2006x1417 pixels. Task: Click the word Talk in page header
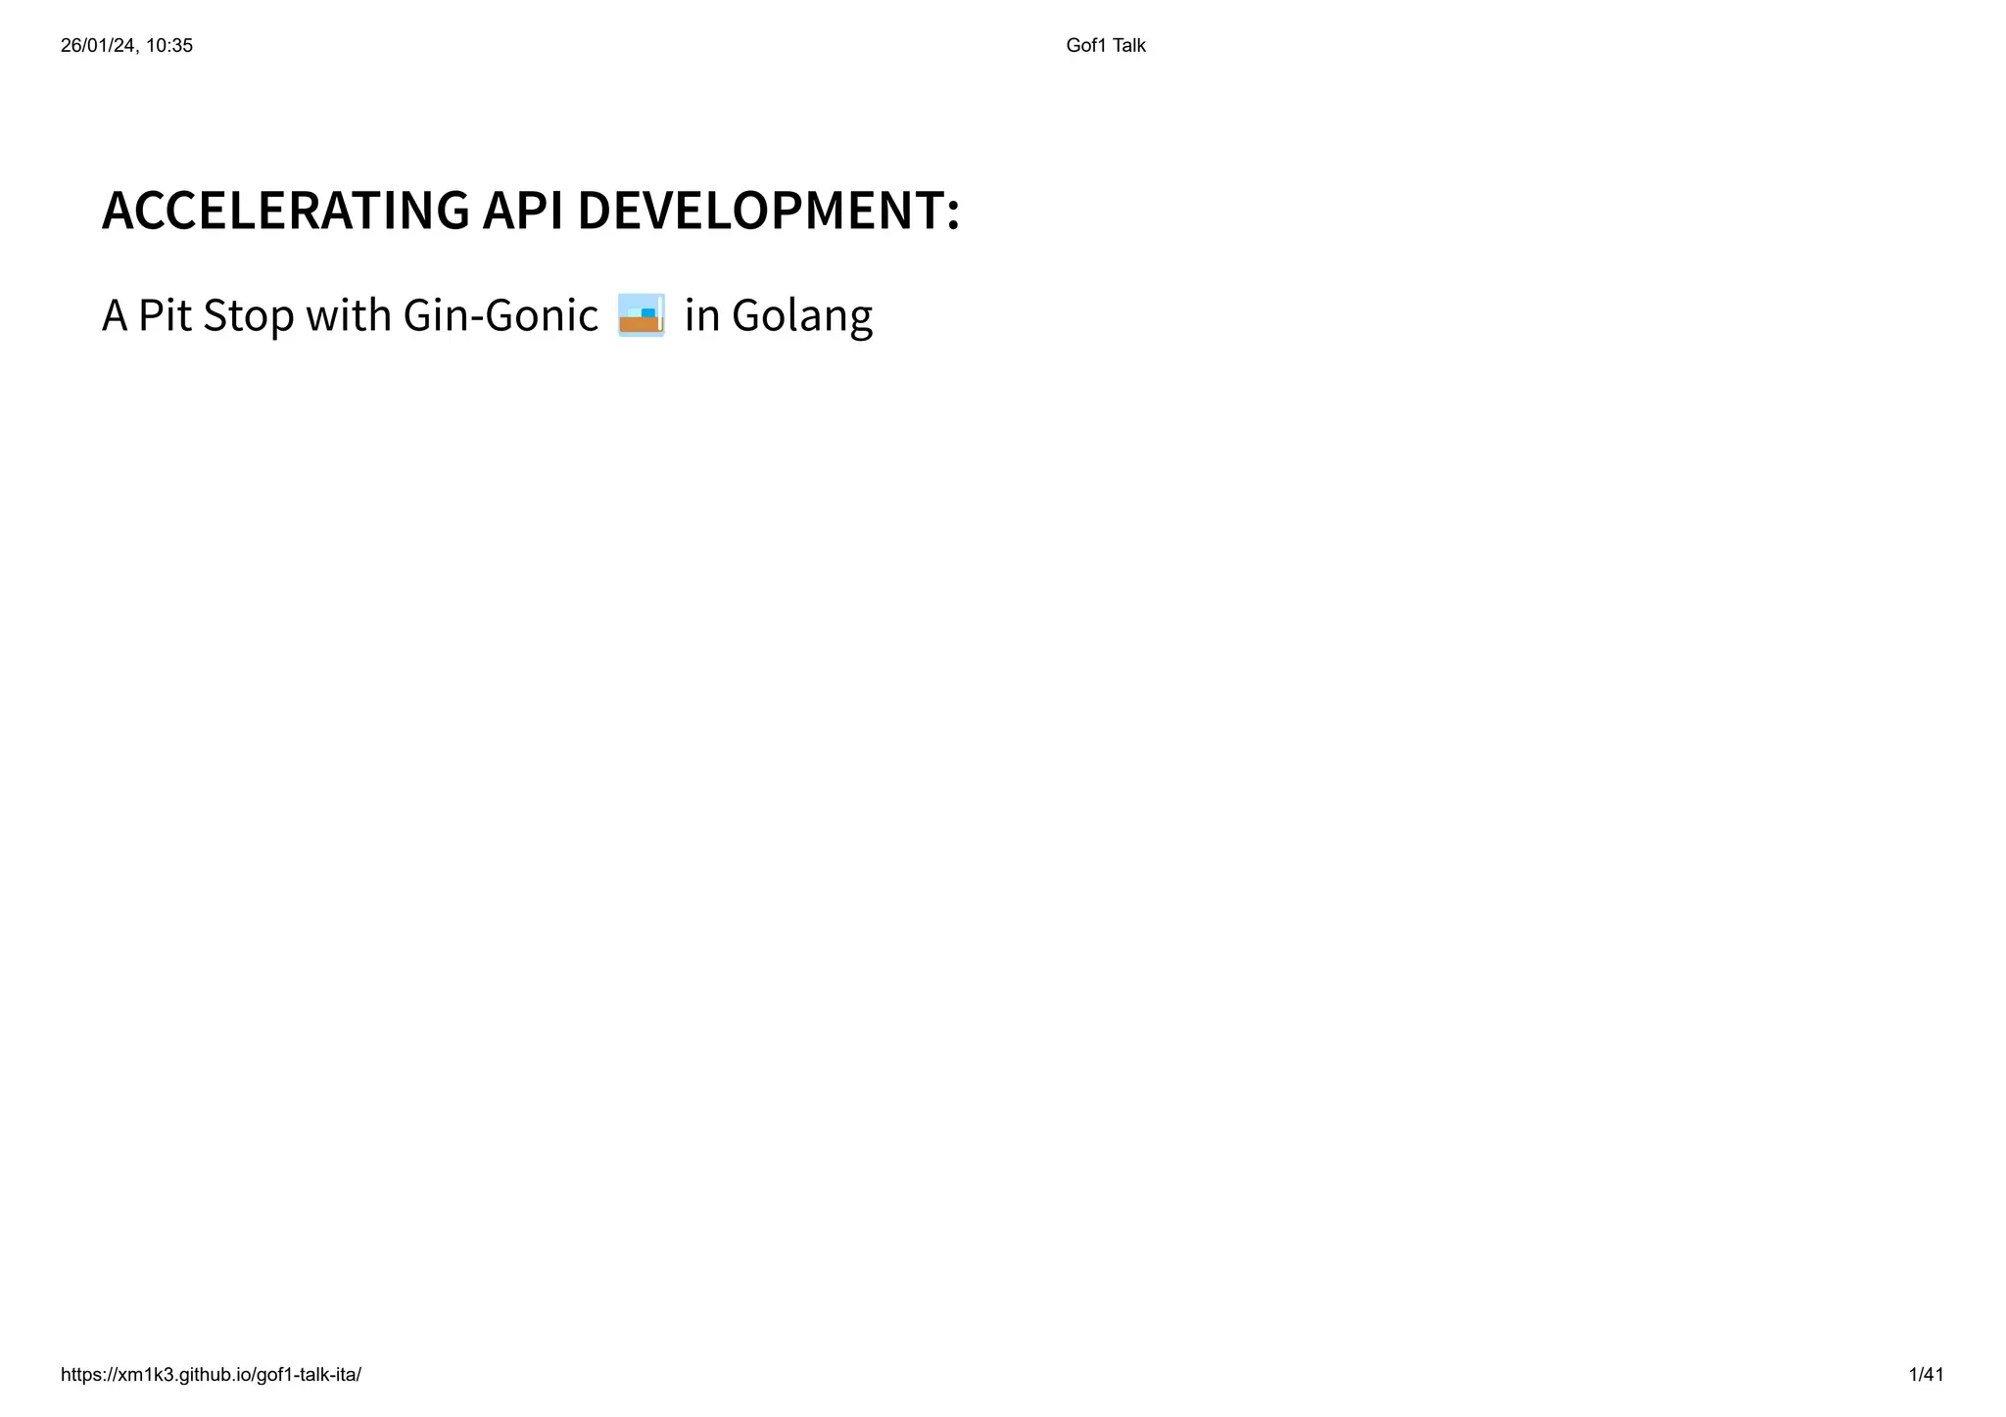[x=1128, y=45]
